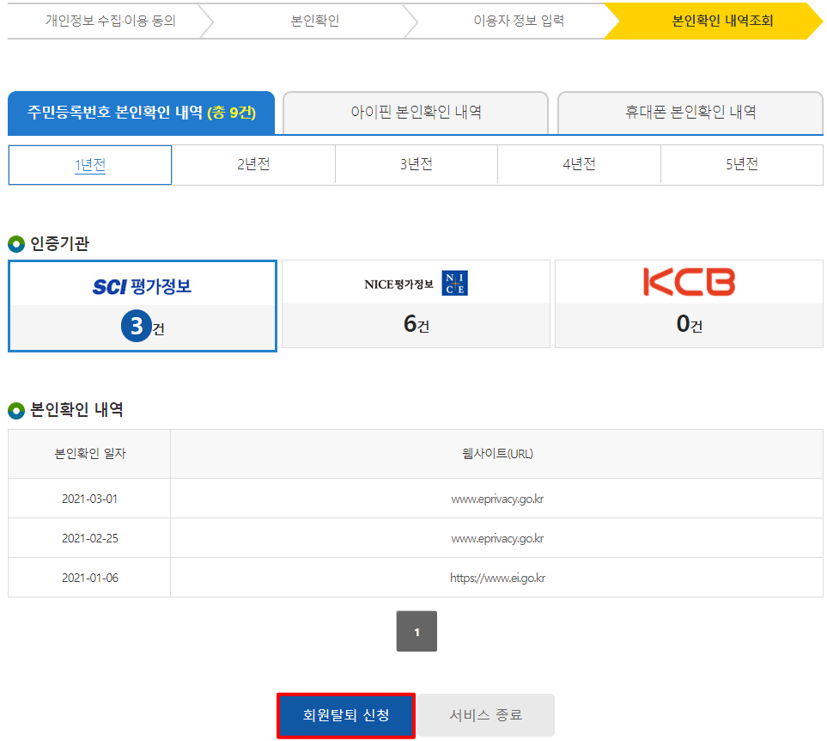Select the 2년전 year filter
The height and width of the screenshot is (741, 827).
click(252, 164)
